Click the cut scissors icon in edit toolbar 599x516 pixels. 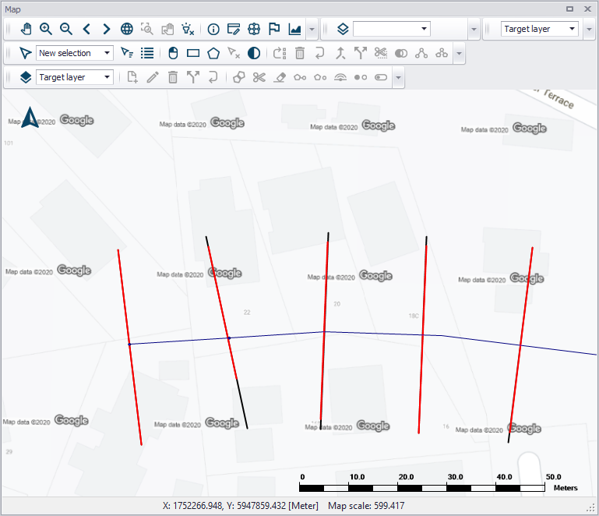(x=259, y=77)
